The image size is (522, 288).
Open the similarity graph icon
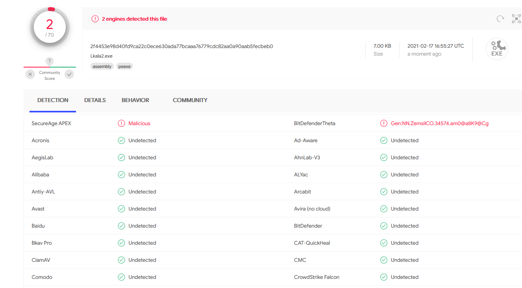pyautogui.click(x=516, y=19)
